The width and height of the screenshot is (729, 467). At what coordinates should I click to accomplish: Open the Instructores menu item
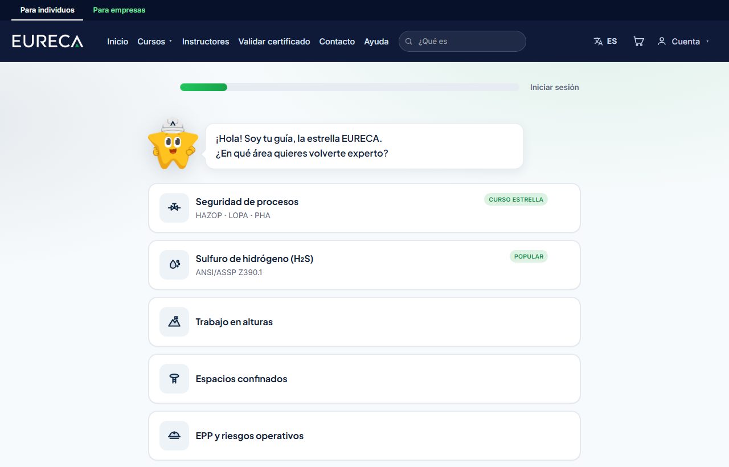206,42
